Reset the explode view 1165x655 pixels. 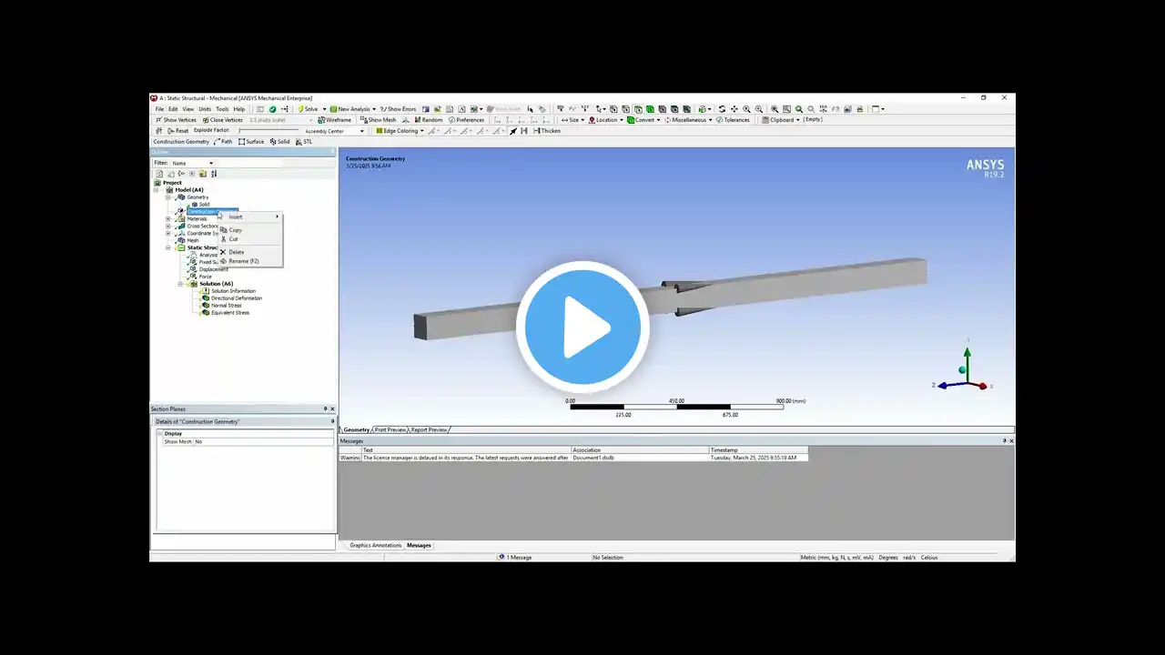177,131
